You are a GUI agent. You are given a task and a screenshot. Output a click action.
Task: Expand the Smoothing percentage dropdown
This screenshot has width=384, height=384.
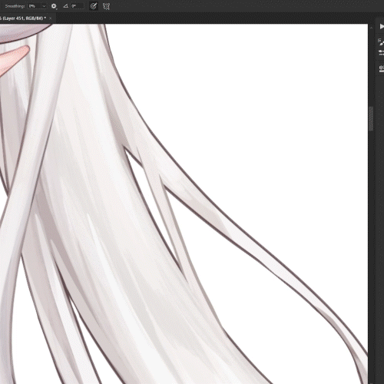point(44,6)
